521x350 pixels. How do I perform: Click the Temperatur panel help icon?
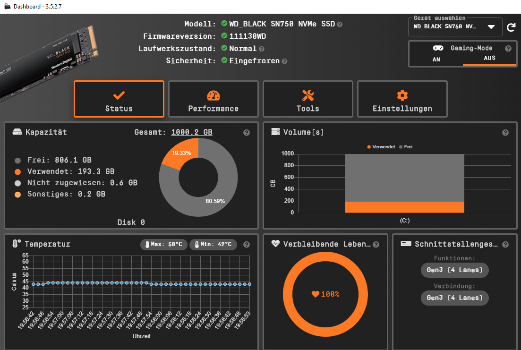247,245
